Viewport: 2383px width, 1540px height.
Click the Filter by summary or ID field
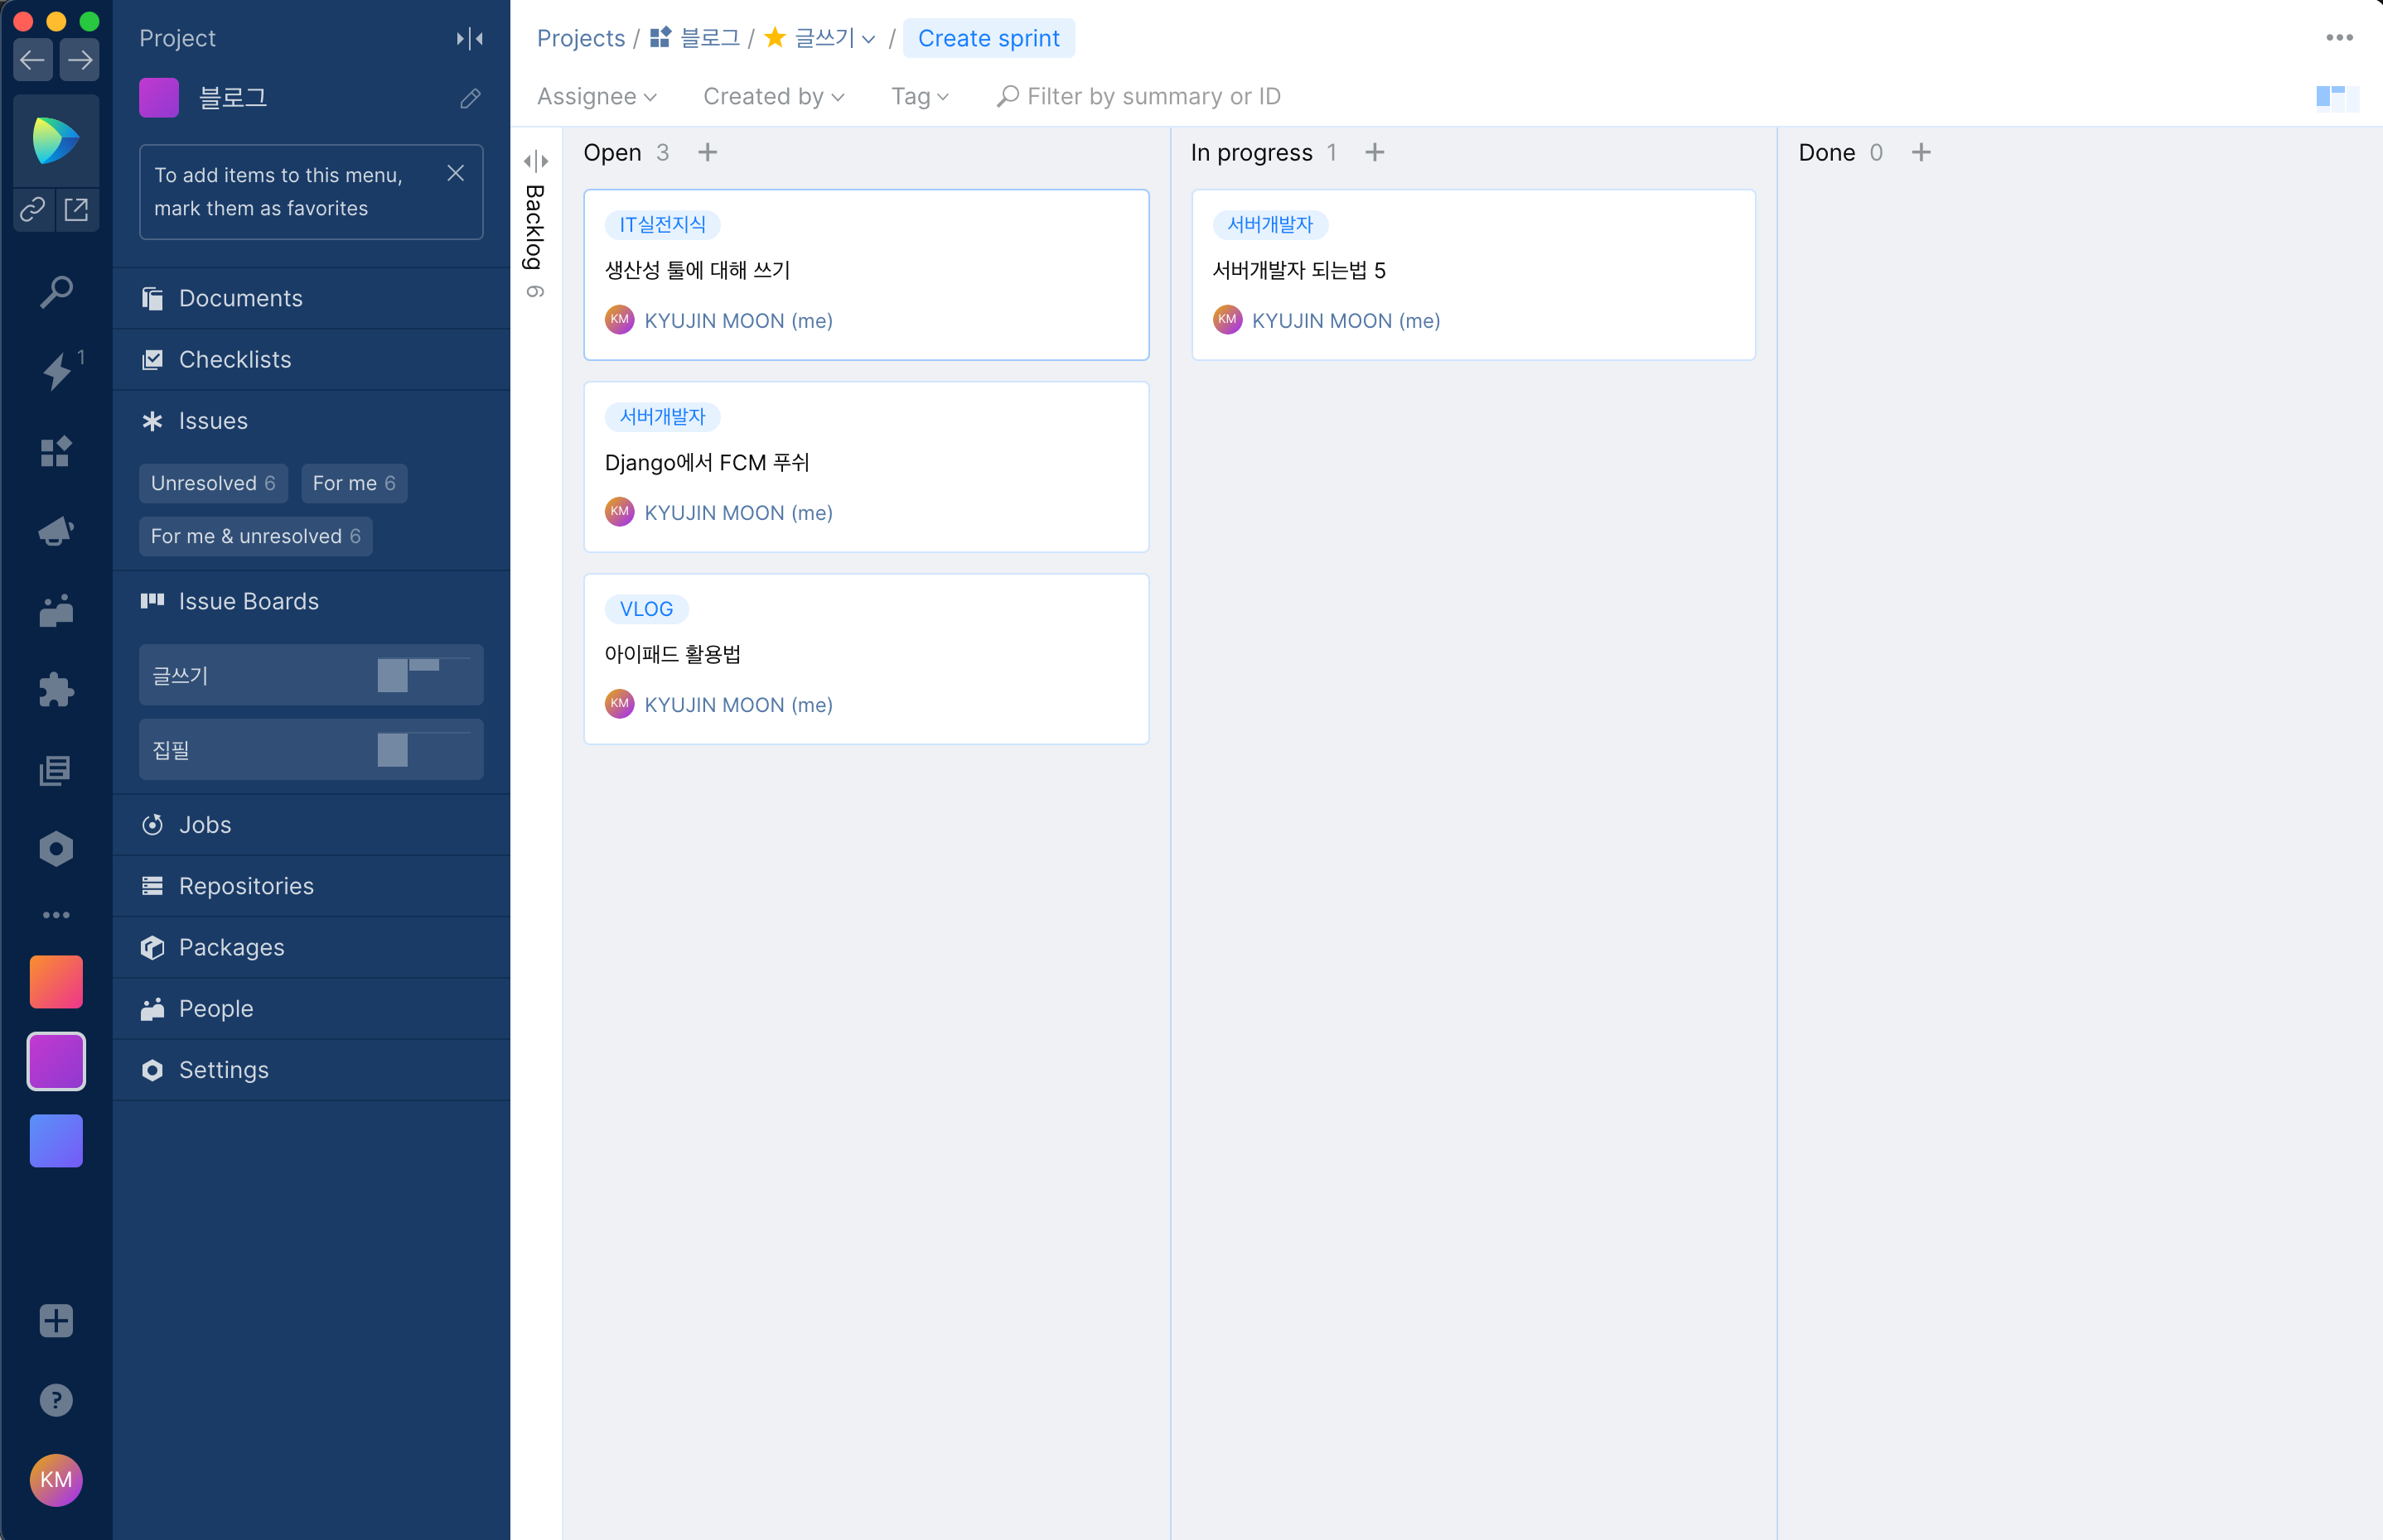(1153, 96)
